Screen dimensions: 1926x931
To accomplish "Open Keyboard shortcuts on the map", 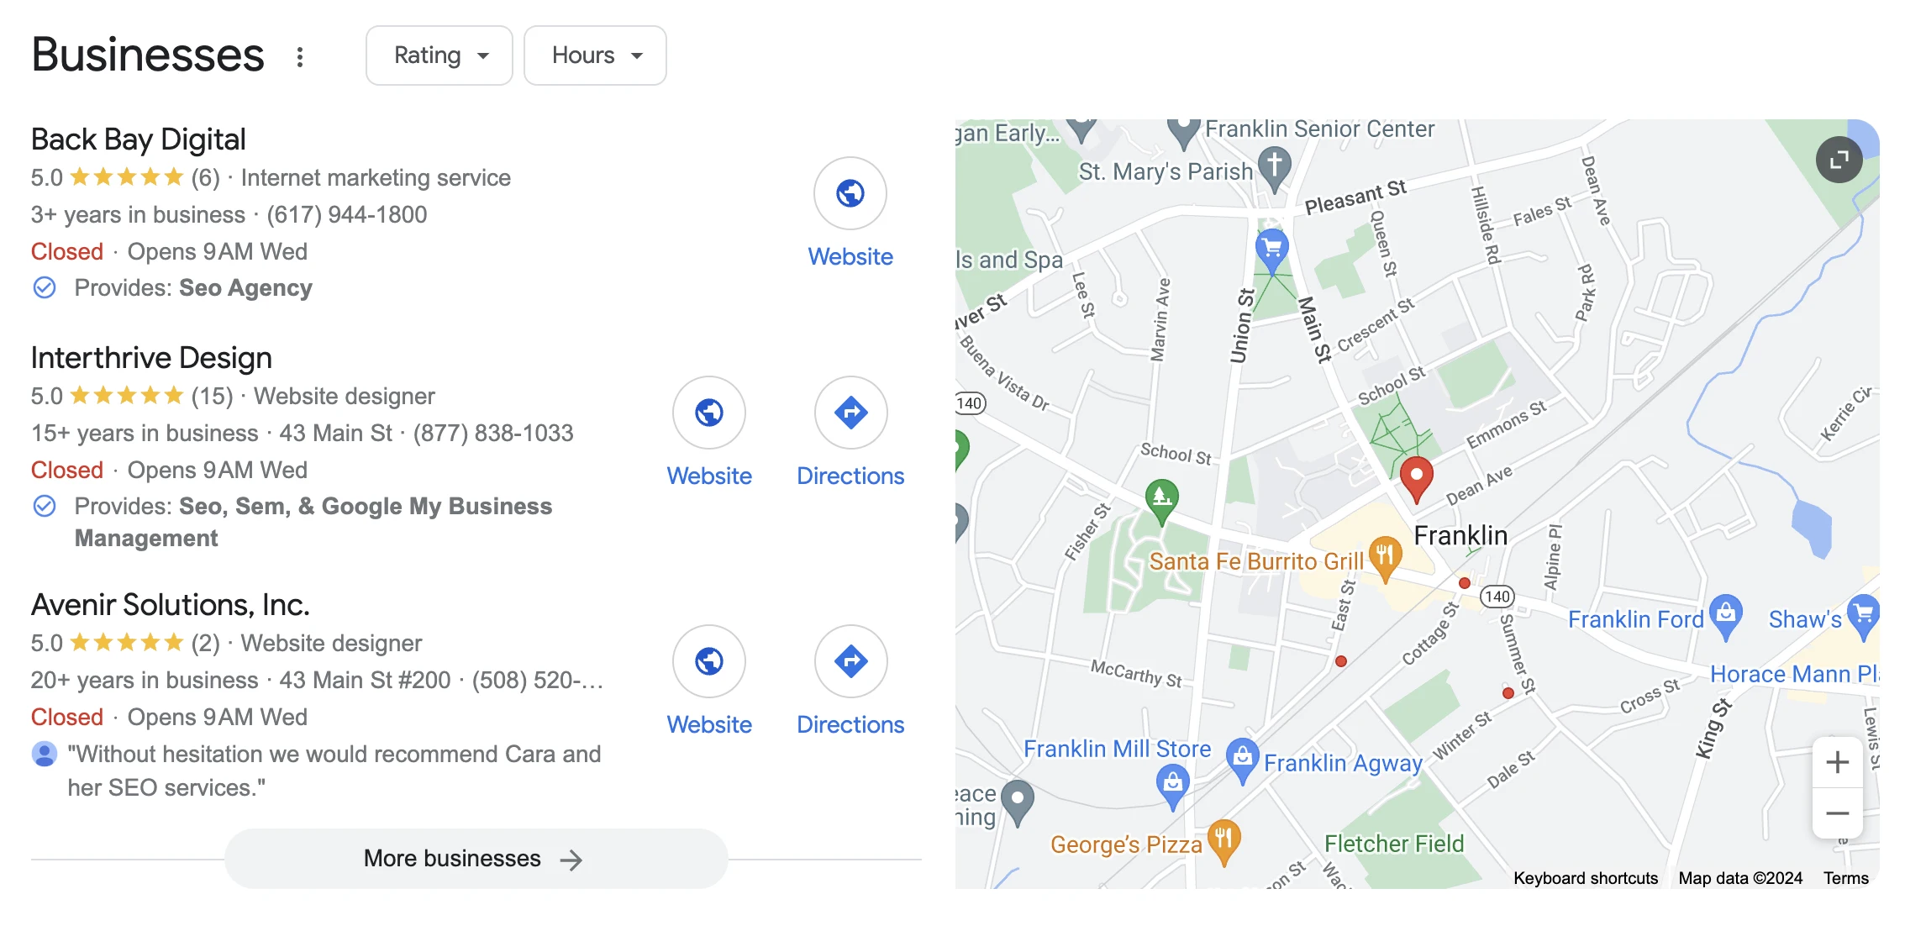I will (x=1586, y=878).
